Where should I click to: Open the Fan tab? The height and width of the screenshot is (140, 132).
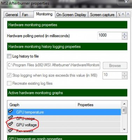tap(27, 15)
